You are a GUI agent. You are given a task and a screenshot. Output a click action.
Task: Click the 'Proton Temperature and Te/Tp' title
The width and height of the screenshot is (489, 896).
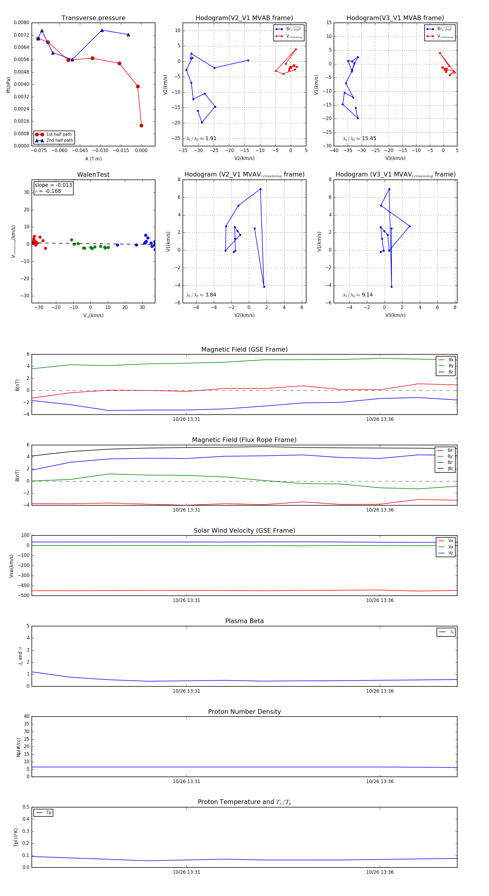[x=244, y=802]
